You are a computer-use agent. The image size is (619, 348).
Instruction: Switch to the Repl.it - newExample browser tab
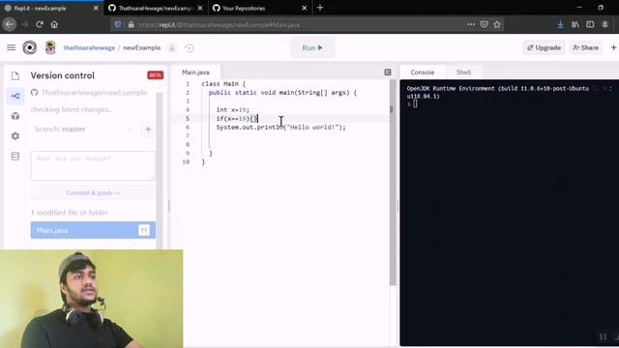pos(51,9)
